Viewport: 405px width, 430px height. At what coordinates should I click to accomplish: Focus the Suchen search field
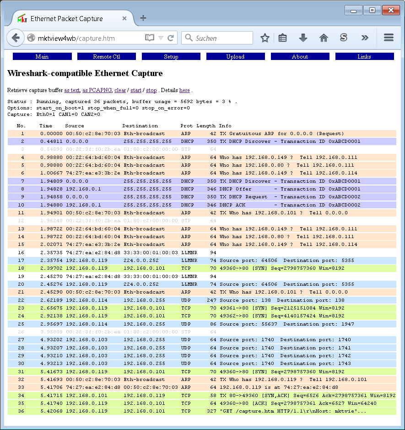[x=217, y=38]
